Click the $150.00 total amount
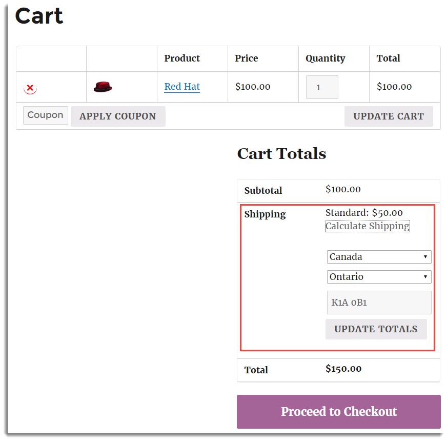The height and width of the screenshot is (441, 447). click(x=343, y=369)
